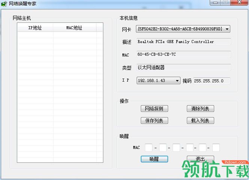Click the 类型 field 以太网适配器
Image resolution: width=249 pixels, height=180 pixels.
pos(183,67)
